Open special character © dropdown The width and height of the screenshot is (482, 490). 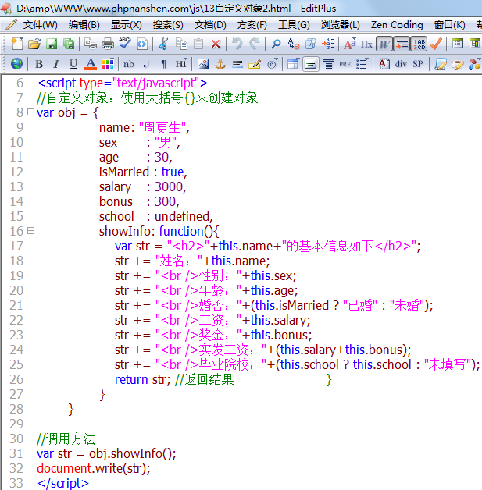(x=273, y=64)
